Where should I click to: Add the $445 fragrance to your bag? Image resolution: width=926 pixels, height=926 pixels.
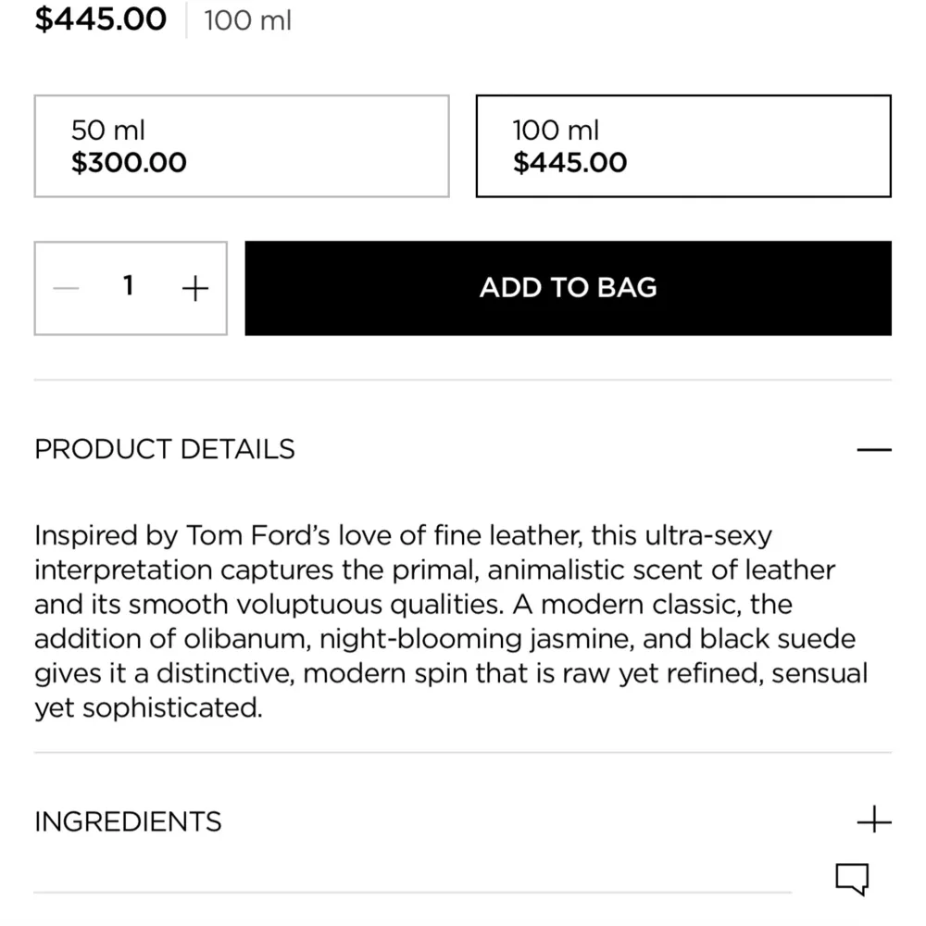tap(568, 287)
